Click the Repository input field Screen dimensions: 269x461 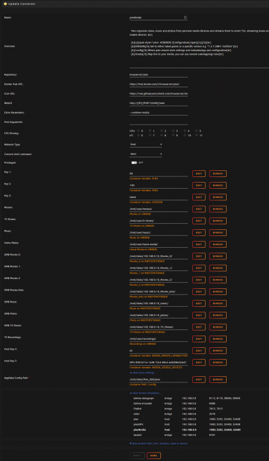click(x=158, y=74)
